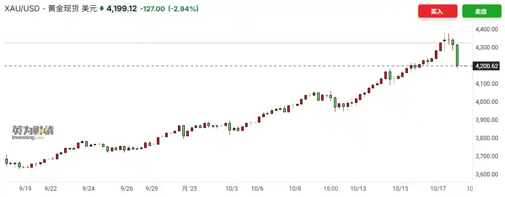
Task: Click the green 卖出 (sell) button
Action: click(x=481, y=11)
